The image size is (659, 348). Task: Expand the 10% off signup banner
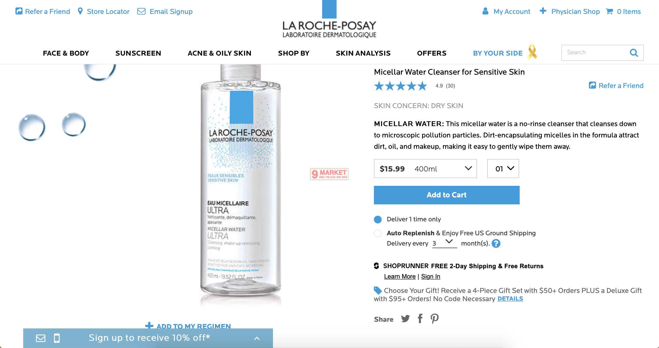pos(257,338)
